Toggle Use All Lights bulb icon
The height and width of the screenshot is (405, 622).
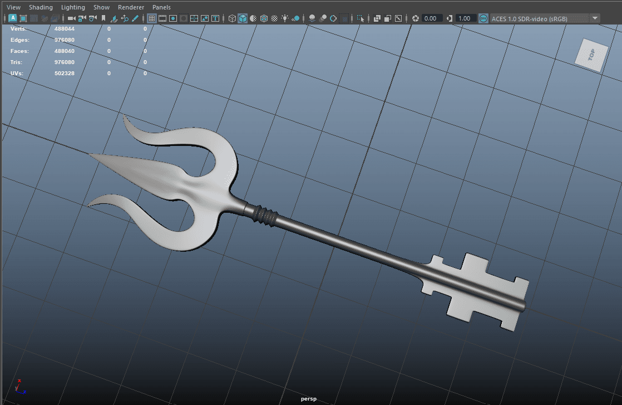pyautogui.click(x=285, y=18)
